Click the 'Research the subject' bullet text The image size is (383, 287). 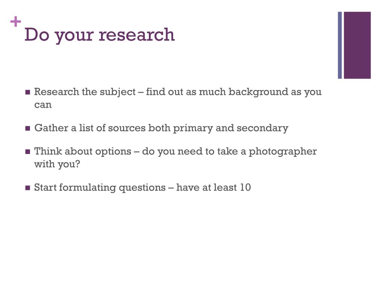[x=85, y=92]
